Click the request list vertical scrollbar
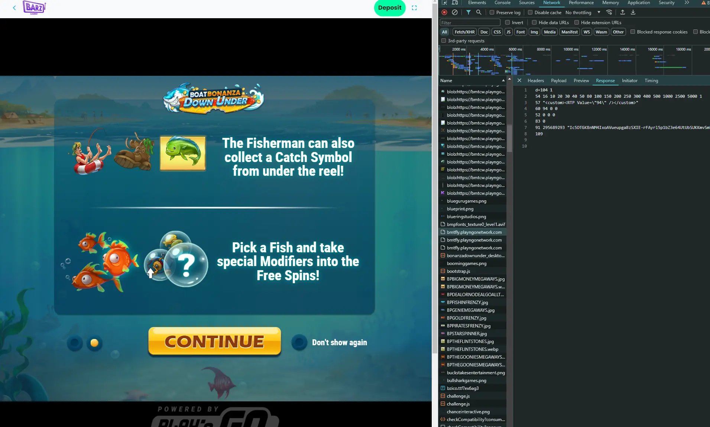 pyautogui.click(x=509, y=138)
